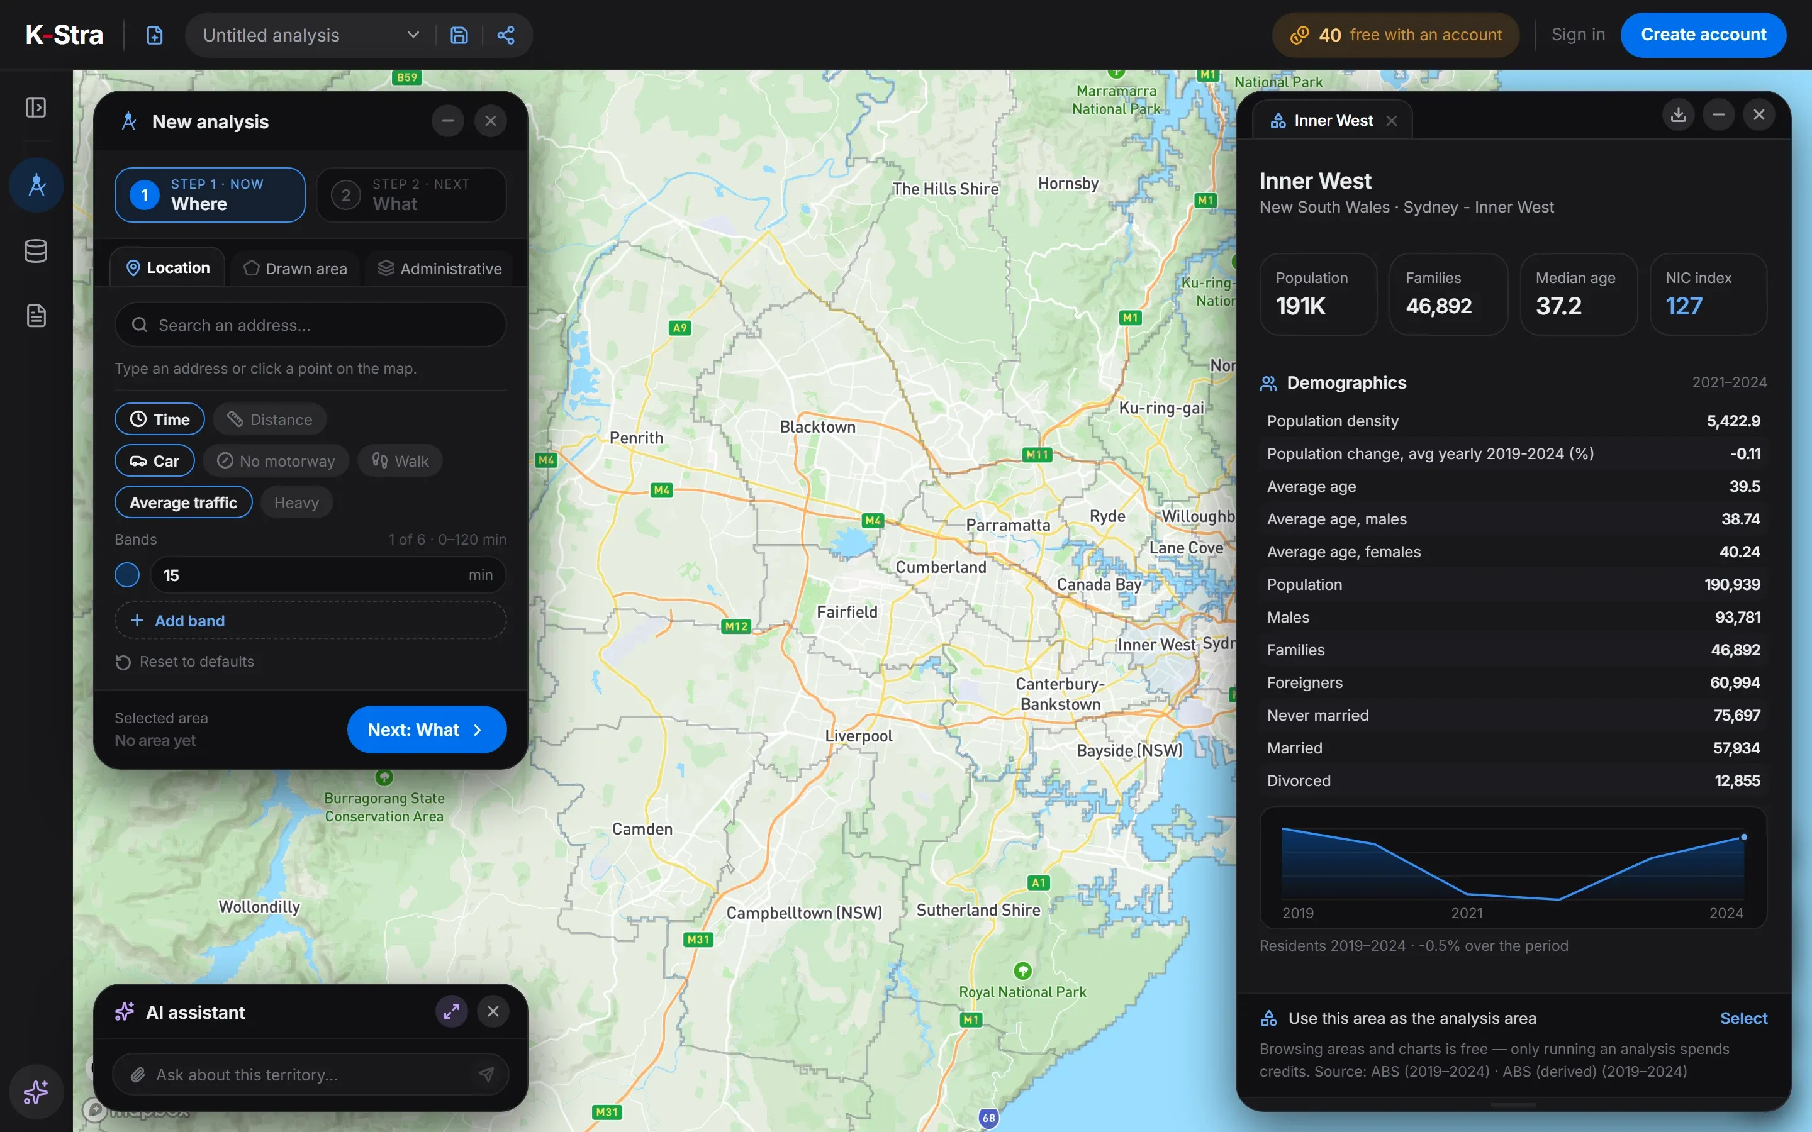Click the Blacktown label on the map

818,427
